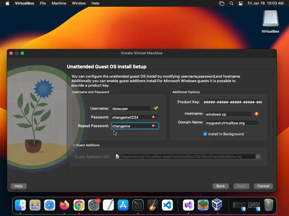The height and width of the screenshot is (216, 289).
Task: Focus the Repeat Password field
Action: (x=135, y=126)
